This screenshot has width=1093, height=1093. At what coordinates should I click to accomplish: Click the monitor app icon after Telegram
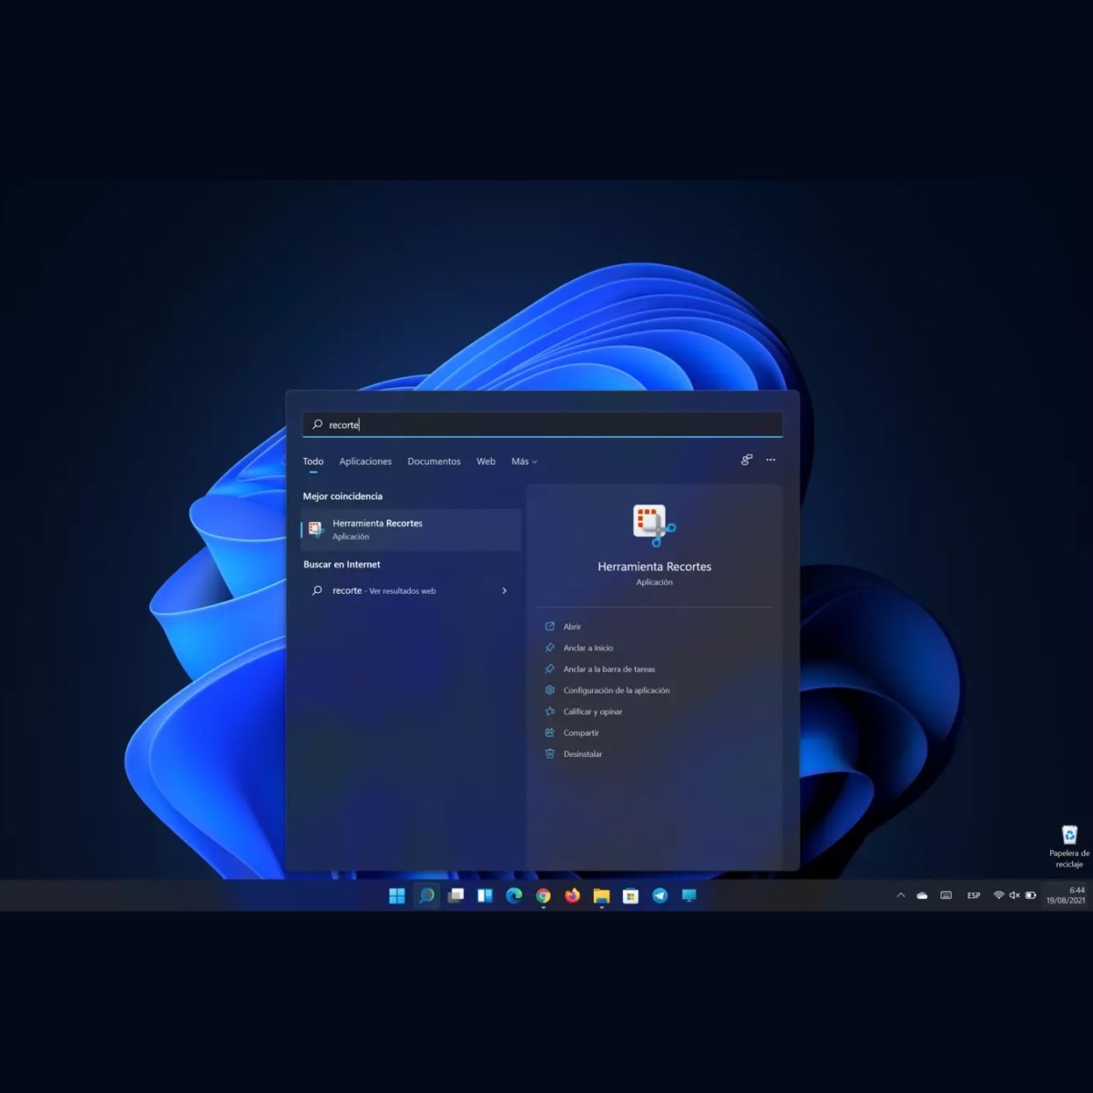[x=689, y=895]
